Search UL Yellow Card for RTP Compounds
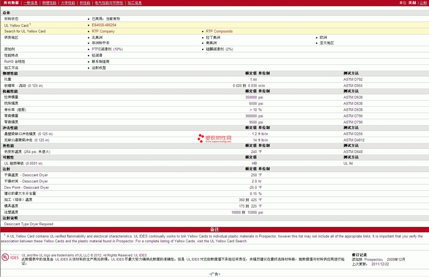This screenshot has width=429, height=277. [x=219, y=31]
